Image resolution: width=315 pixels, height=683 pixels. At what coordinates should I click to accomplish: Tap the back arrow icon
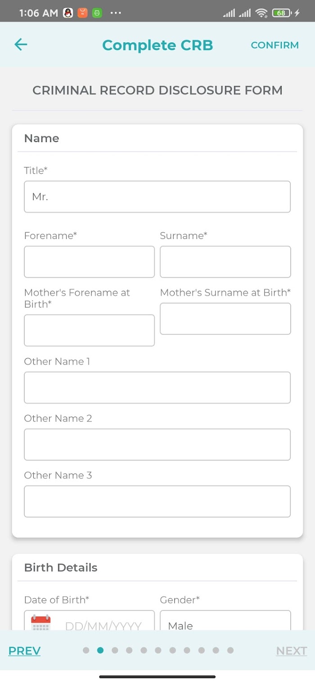[21, 44]
